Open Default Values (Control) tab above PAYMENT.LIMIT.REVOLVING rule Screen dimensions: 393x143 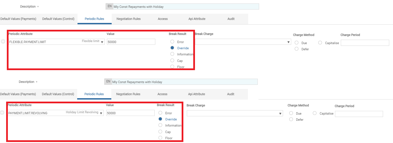(x=58, y=94)
